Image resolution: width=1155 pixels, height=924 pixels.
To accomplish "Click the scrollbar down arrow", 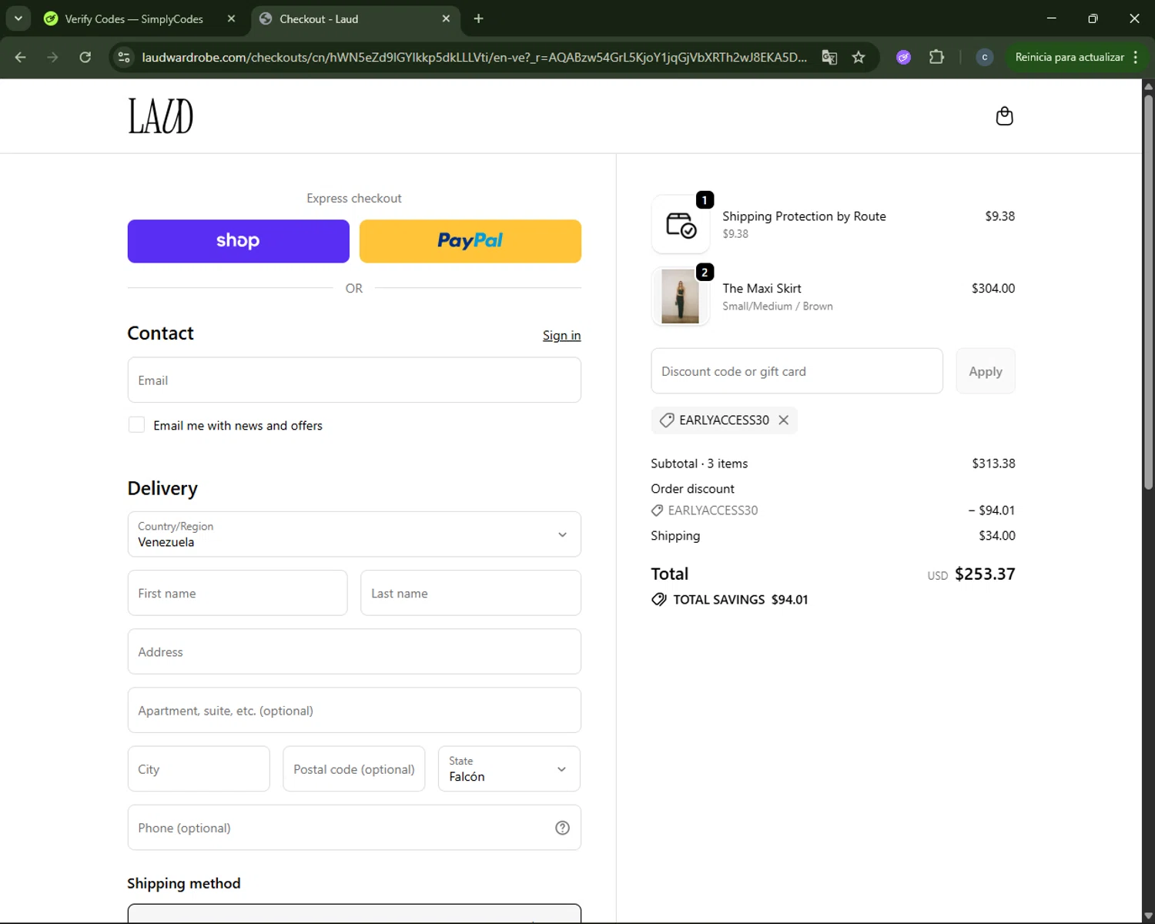I will point(1148,916).
